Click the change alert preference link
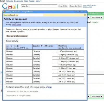 tap(49, 87)
